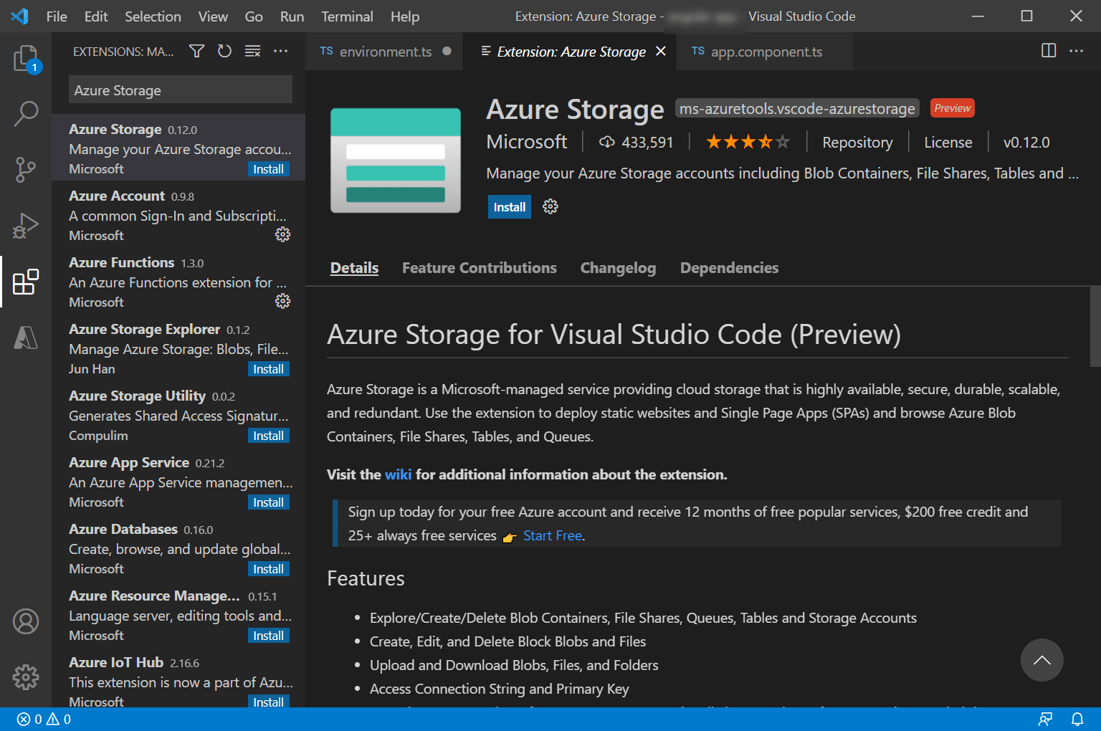Open the Edit menu
Viewport: 1101px width, 731px height.
[x=96, y=16]
